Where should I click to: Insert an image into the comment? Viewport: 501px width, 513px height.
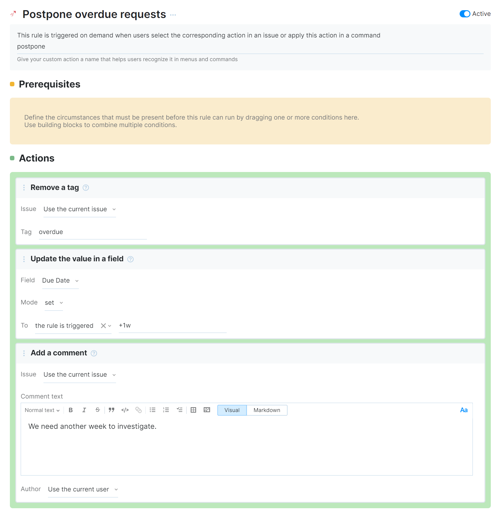pyautogui.click(x=207, y=410)
